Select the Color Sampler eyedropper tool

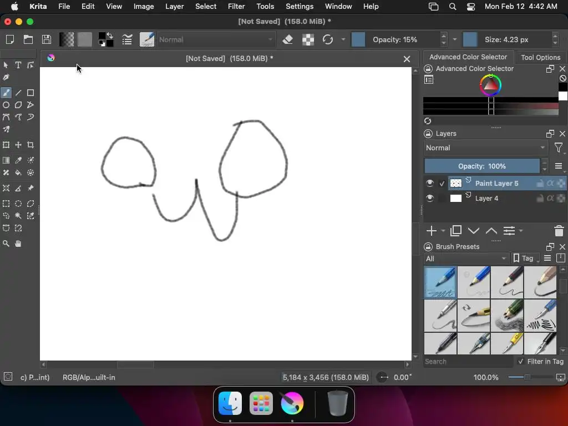click(18, 160)
